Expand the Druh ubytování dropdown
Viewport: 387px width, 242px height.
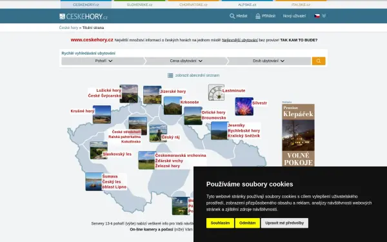tap(268, 61)
